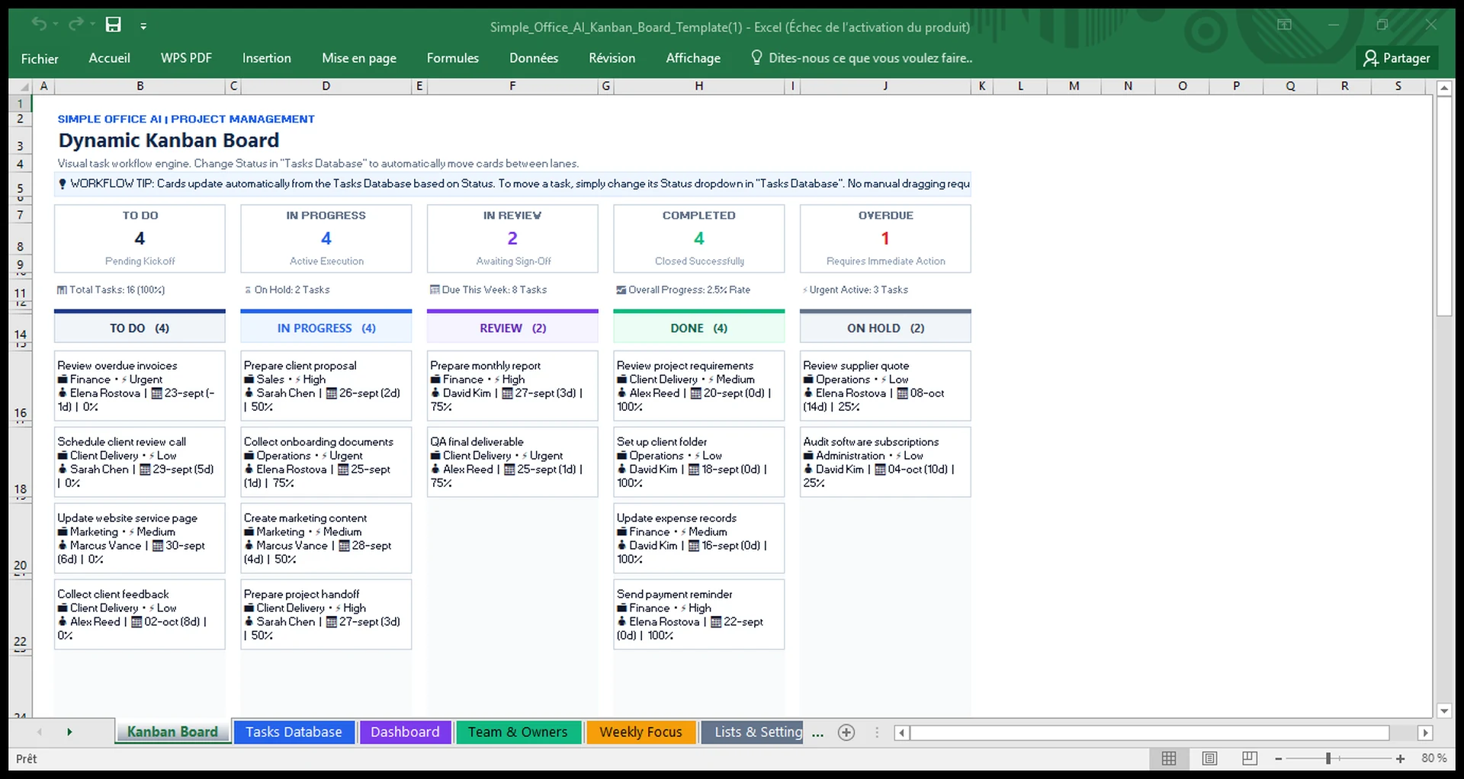Click the Ribbon Display Options icon

coord(1284,25)
